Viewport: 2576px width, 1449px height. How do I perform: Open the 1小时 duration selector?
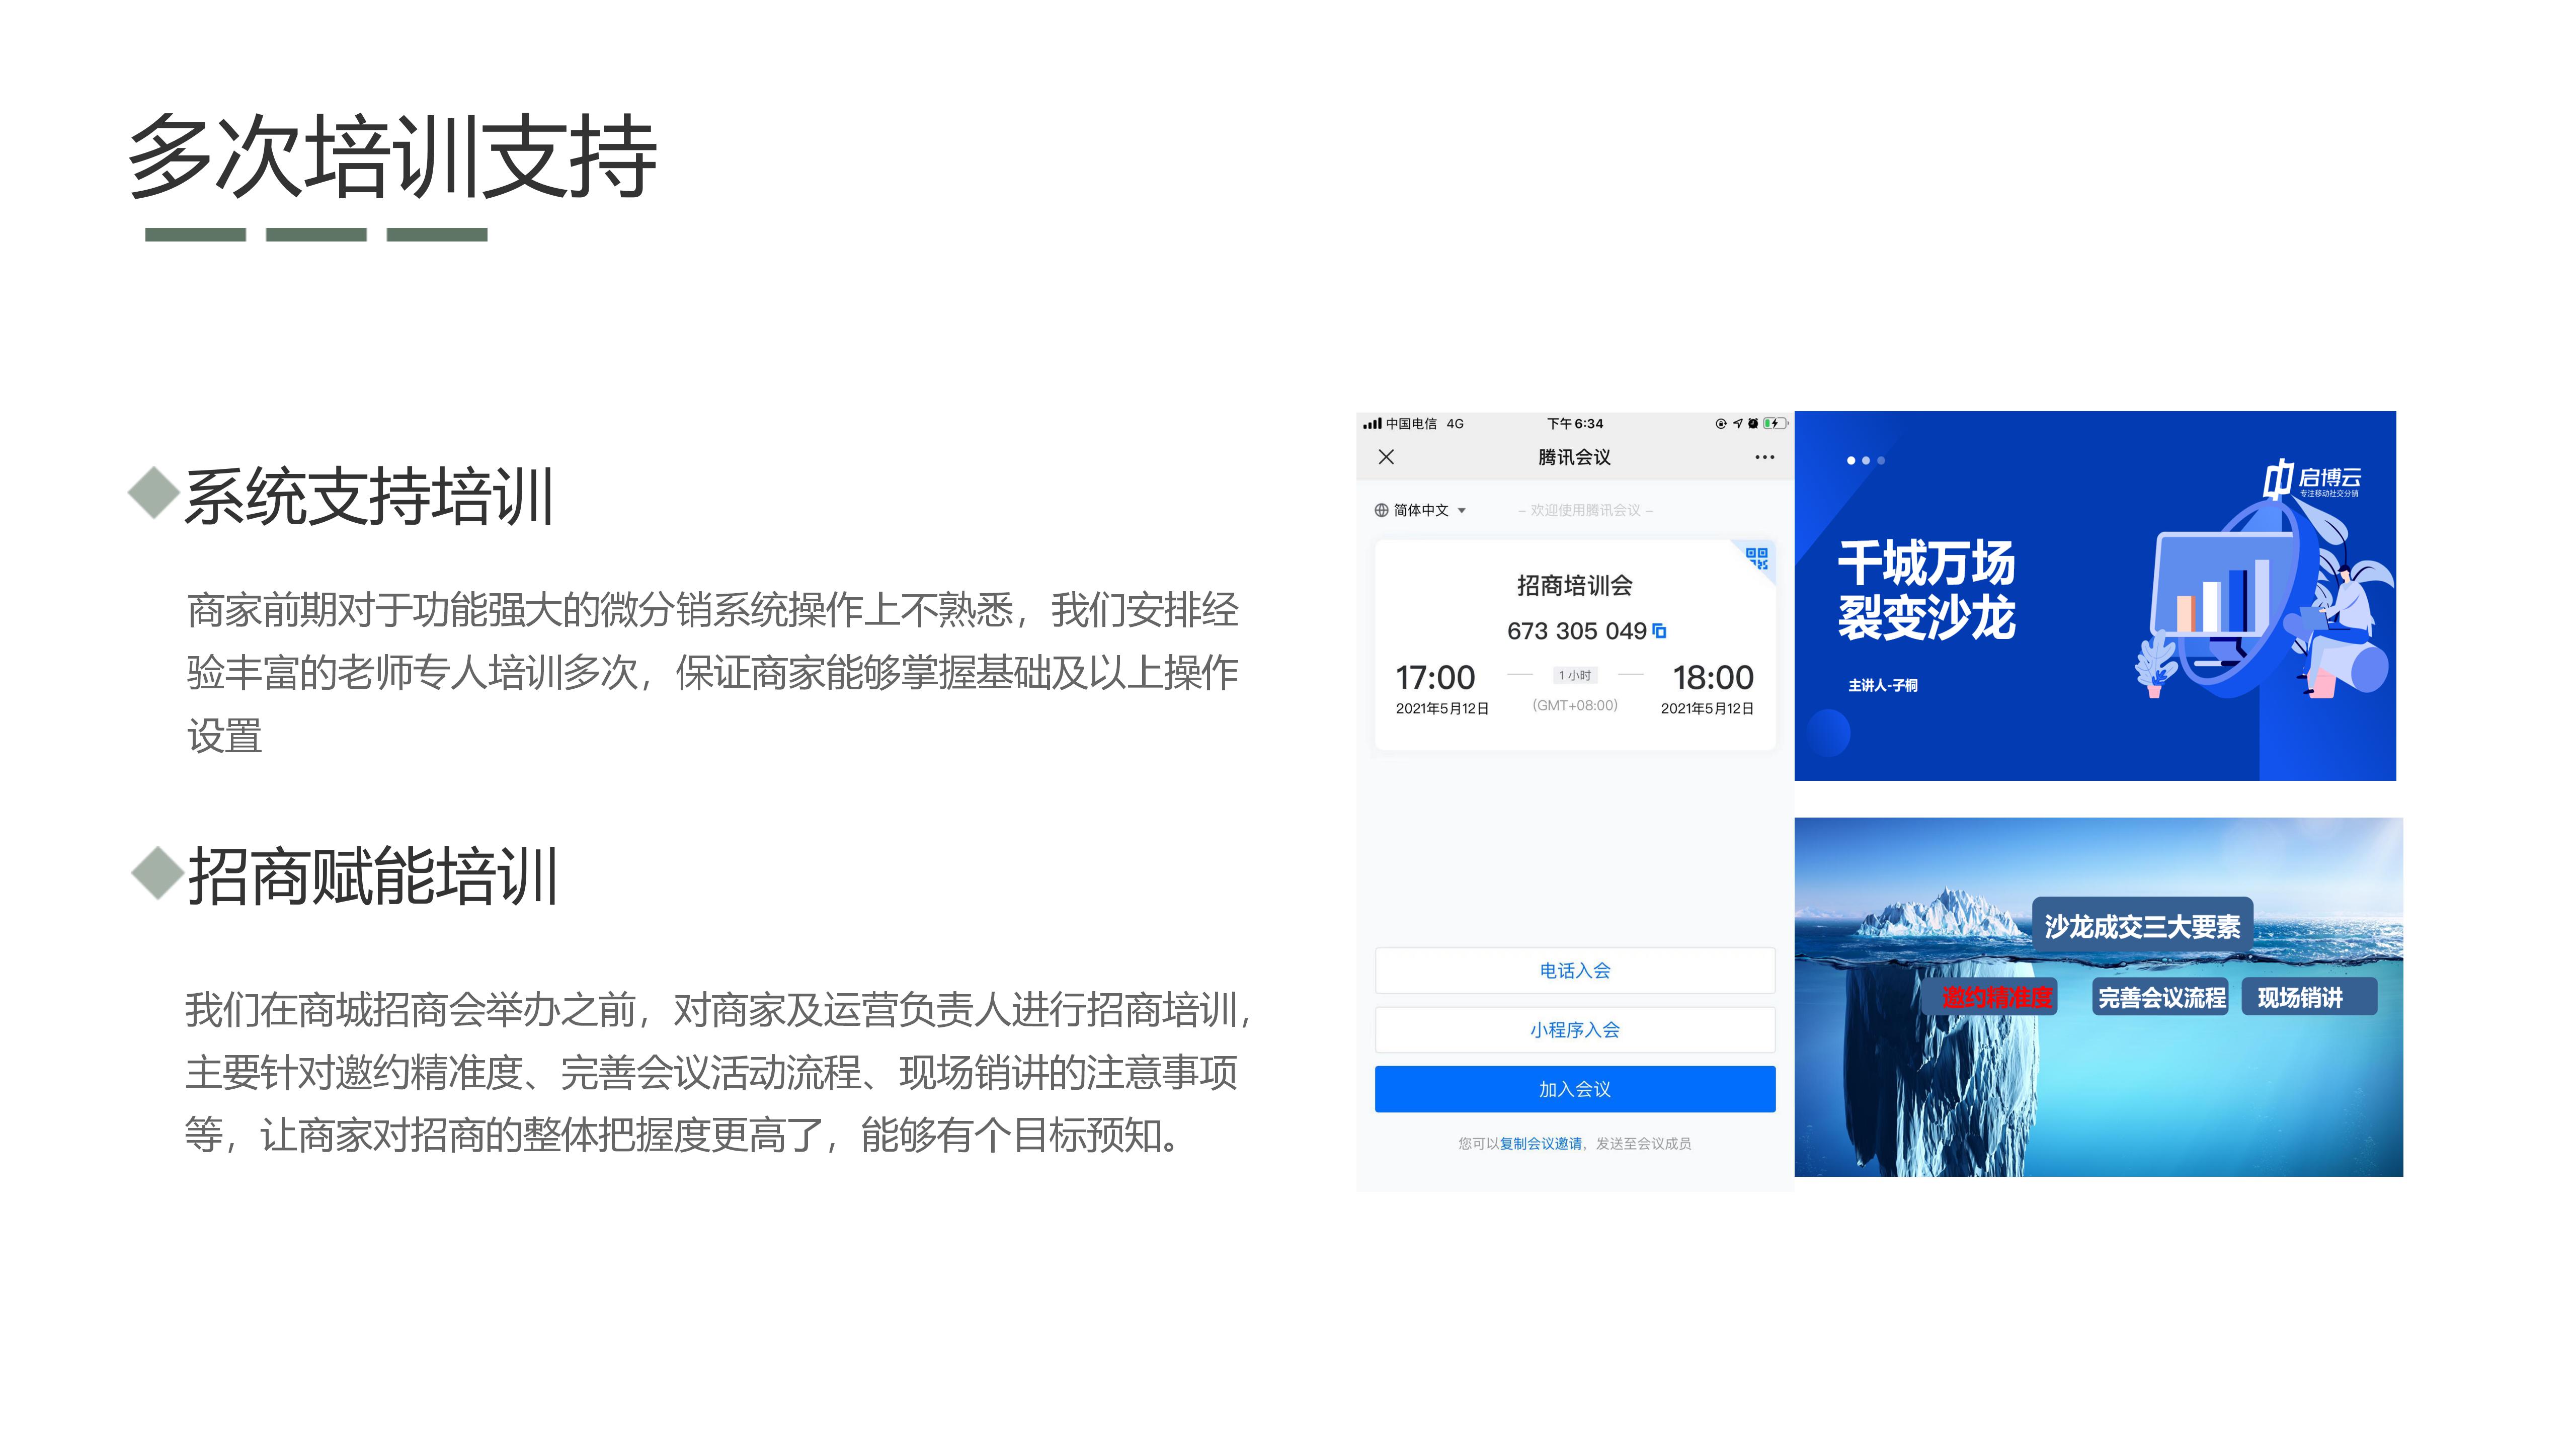1575,675
